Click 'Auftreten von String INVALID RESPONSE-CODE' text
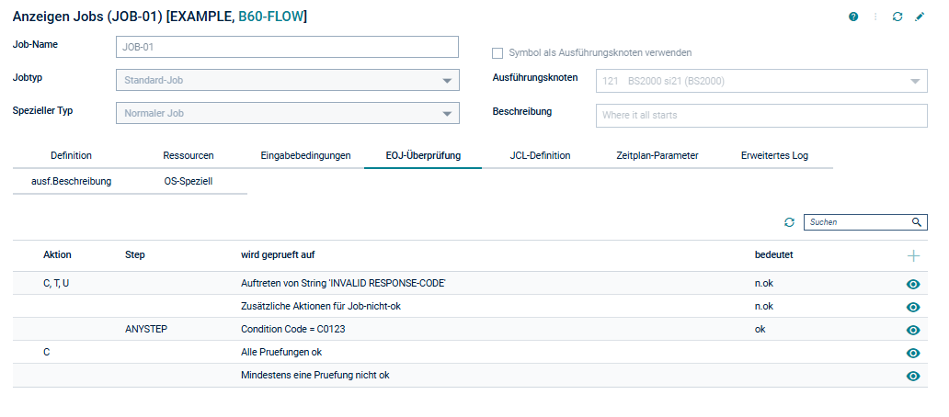Viewport: 949px width, 417px height. [343, 284]
